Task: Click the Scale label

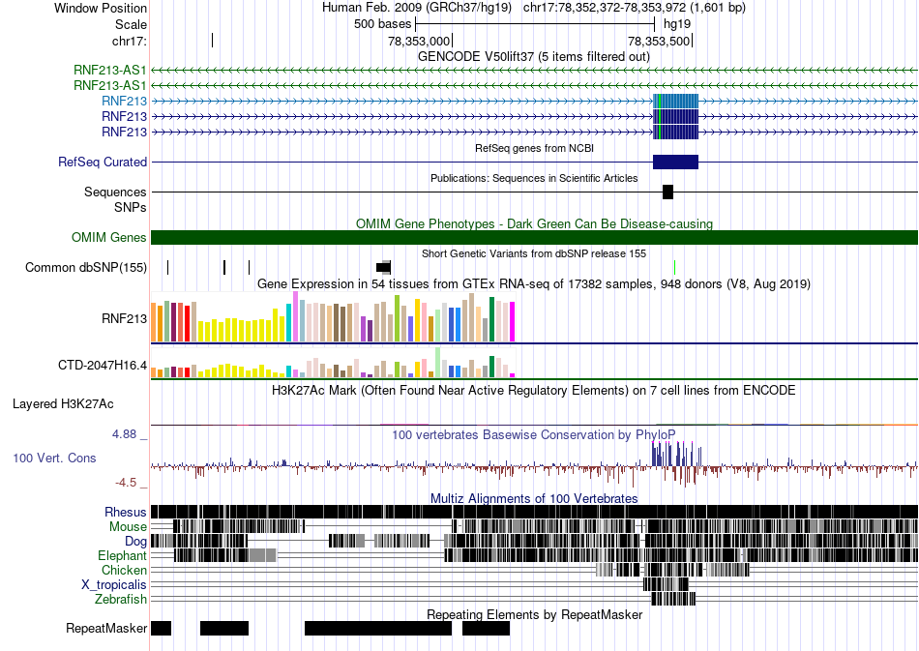Action: point(131,24)
